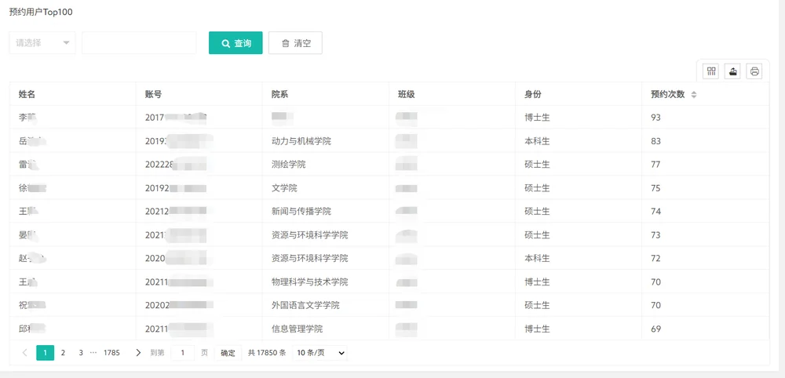
Task: Click the count value 83
Action: coord(655,141)
